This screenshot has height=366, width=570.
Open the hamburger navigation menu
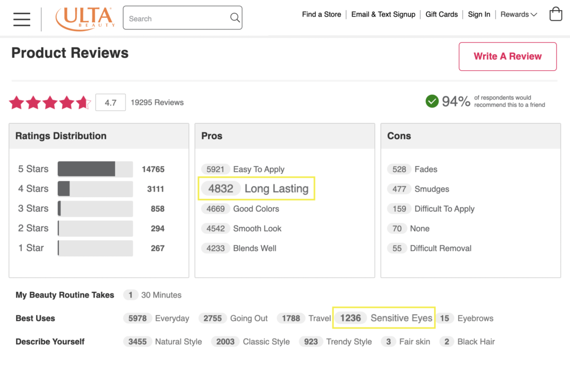[21, 19]
